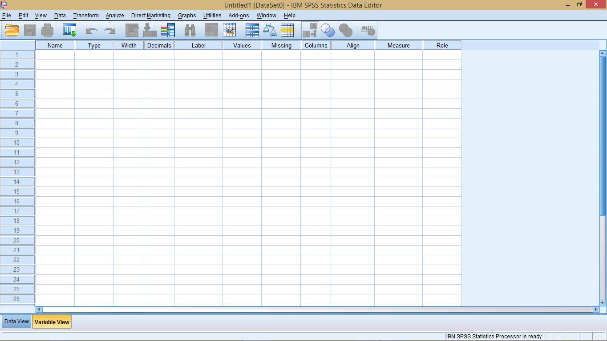Click the Find binoculars icon
Screen dimensions: 607x341
coord(190,30)
